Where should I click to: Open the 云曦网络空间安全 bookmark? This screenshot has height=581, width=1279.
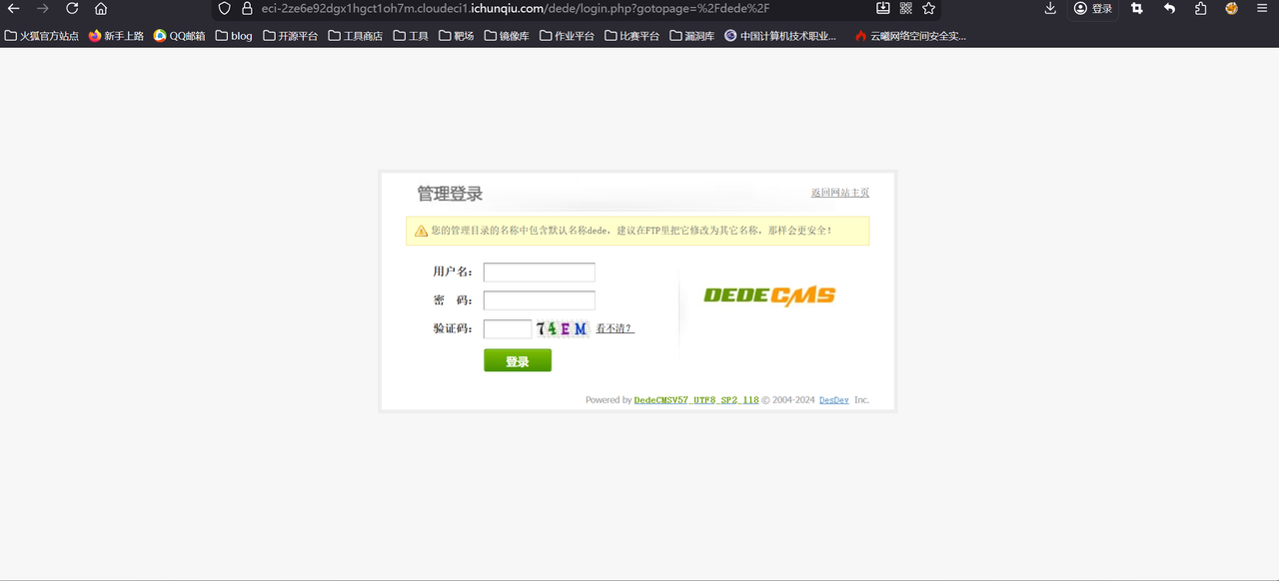[x=910, y=36]
